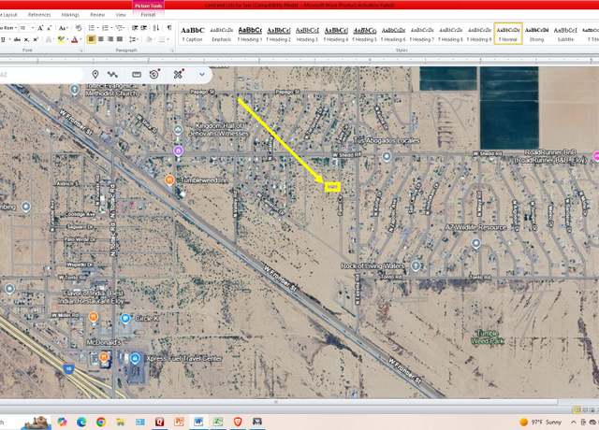Toggle Show/Hide paragraph marks

point(169,28)
